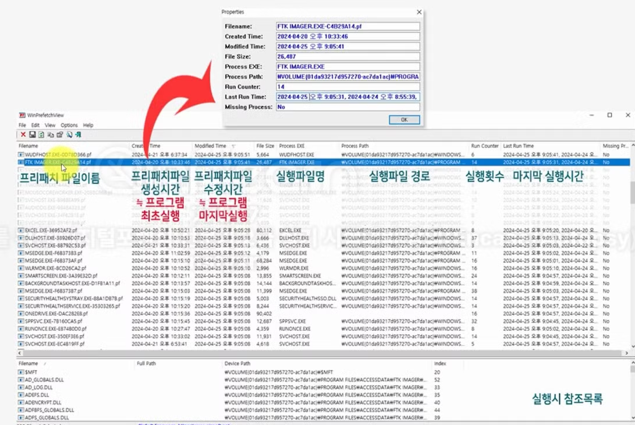This screenshot has width=635, height=425.
Task: Click the Copy Selected Items toolbar icon
Action: coord(51,135)
